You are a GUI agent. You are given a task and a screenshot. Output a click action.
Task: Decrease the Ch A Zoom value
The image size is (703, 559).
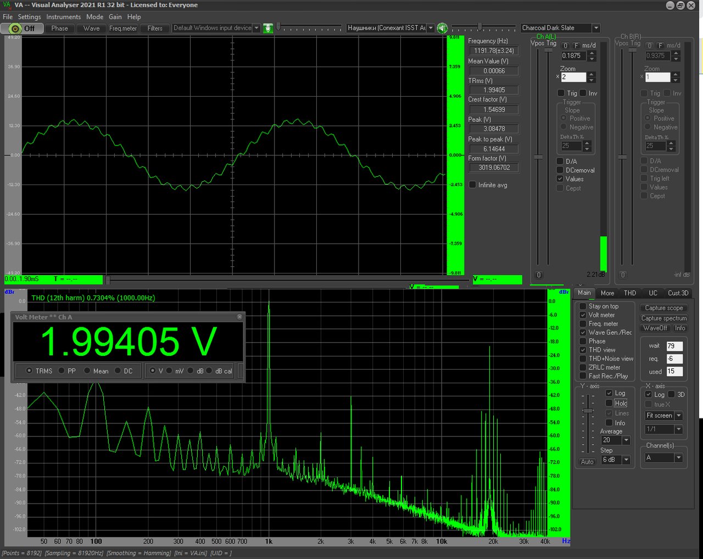(592, 80)
